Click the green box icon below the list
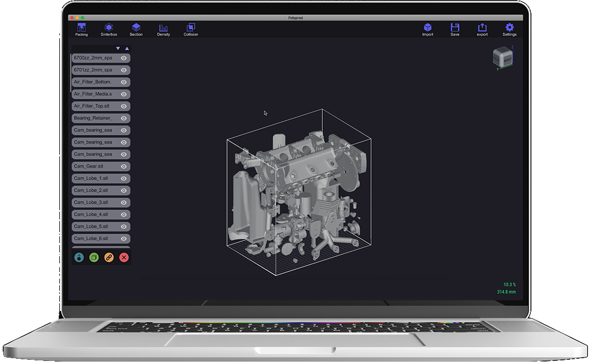Image resolution: width=594 pixels, height=362 pixels. [94, 257]
